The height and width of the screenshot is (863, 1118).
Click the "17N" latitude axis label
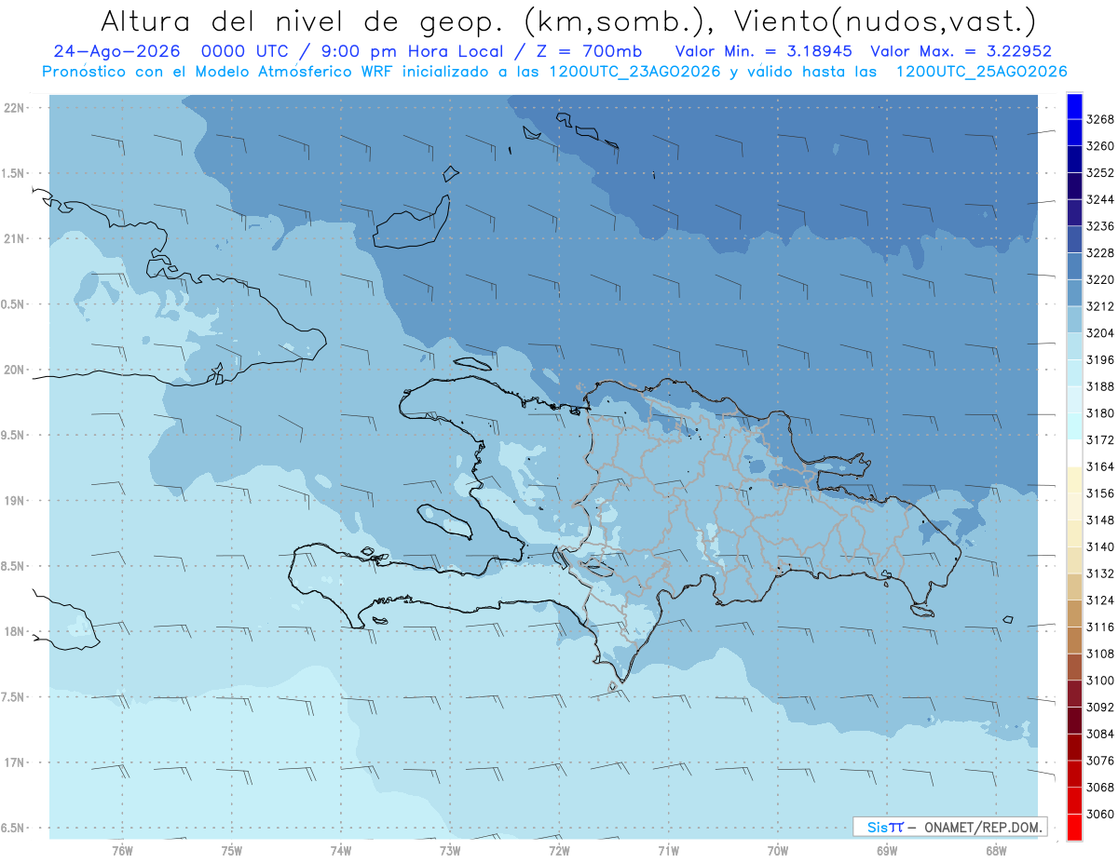(x=16, y=762)
